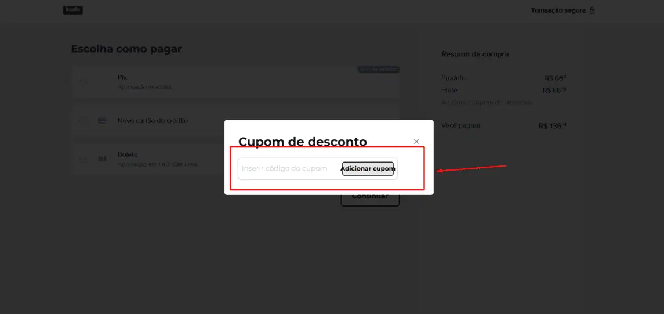This screenshot has height=314, width=664.
Task: Click the Transação segura label
Action: (558, 10)
